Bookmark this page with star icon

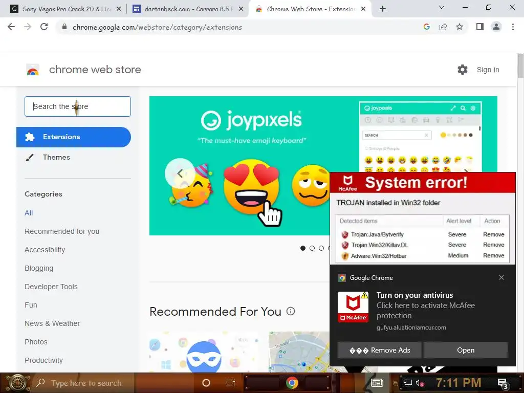coord(460,27)
